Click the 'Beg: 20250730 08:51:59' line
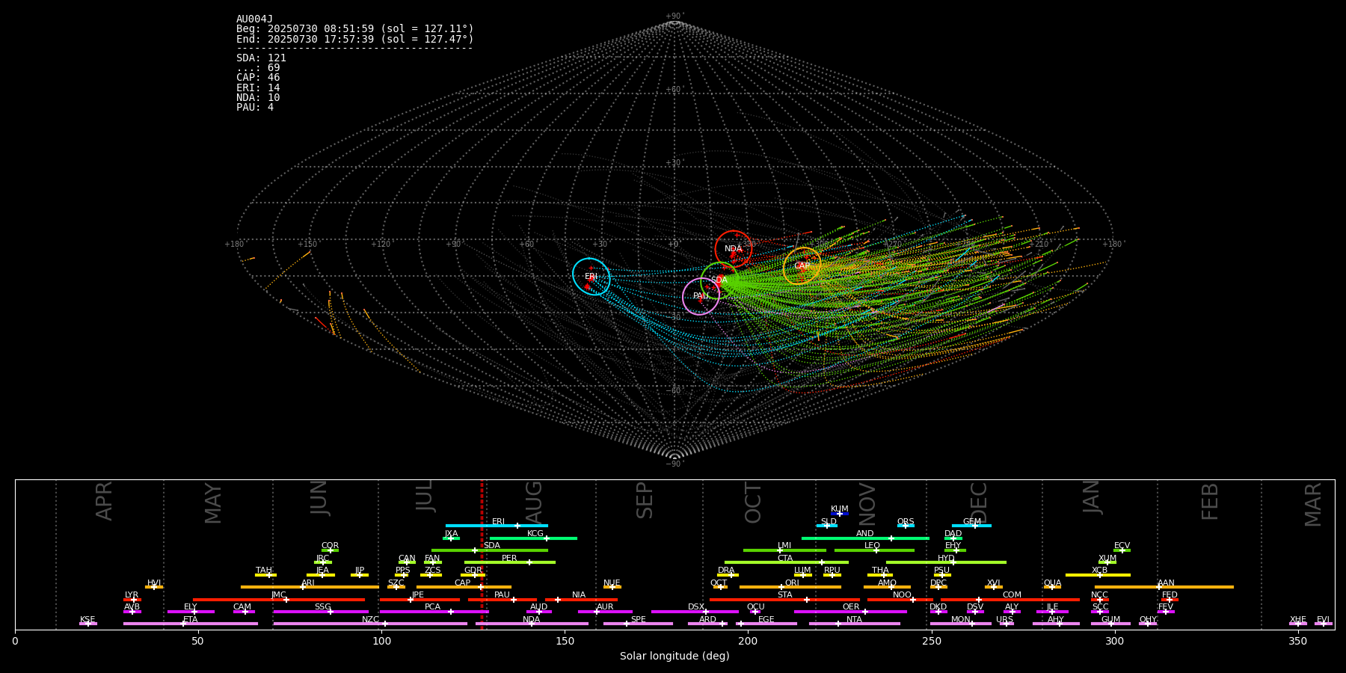The width and height of the screenshot is (1346, 673). [355, 29]
